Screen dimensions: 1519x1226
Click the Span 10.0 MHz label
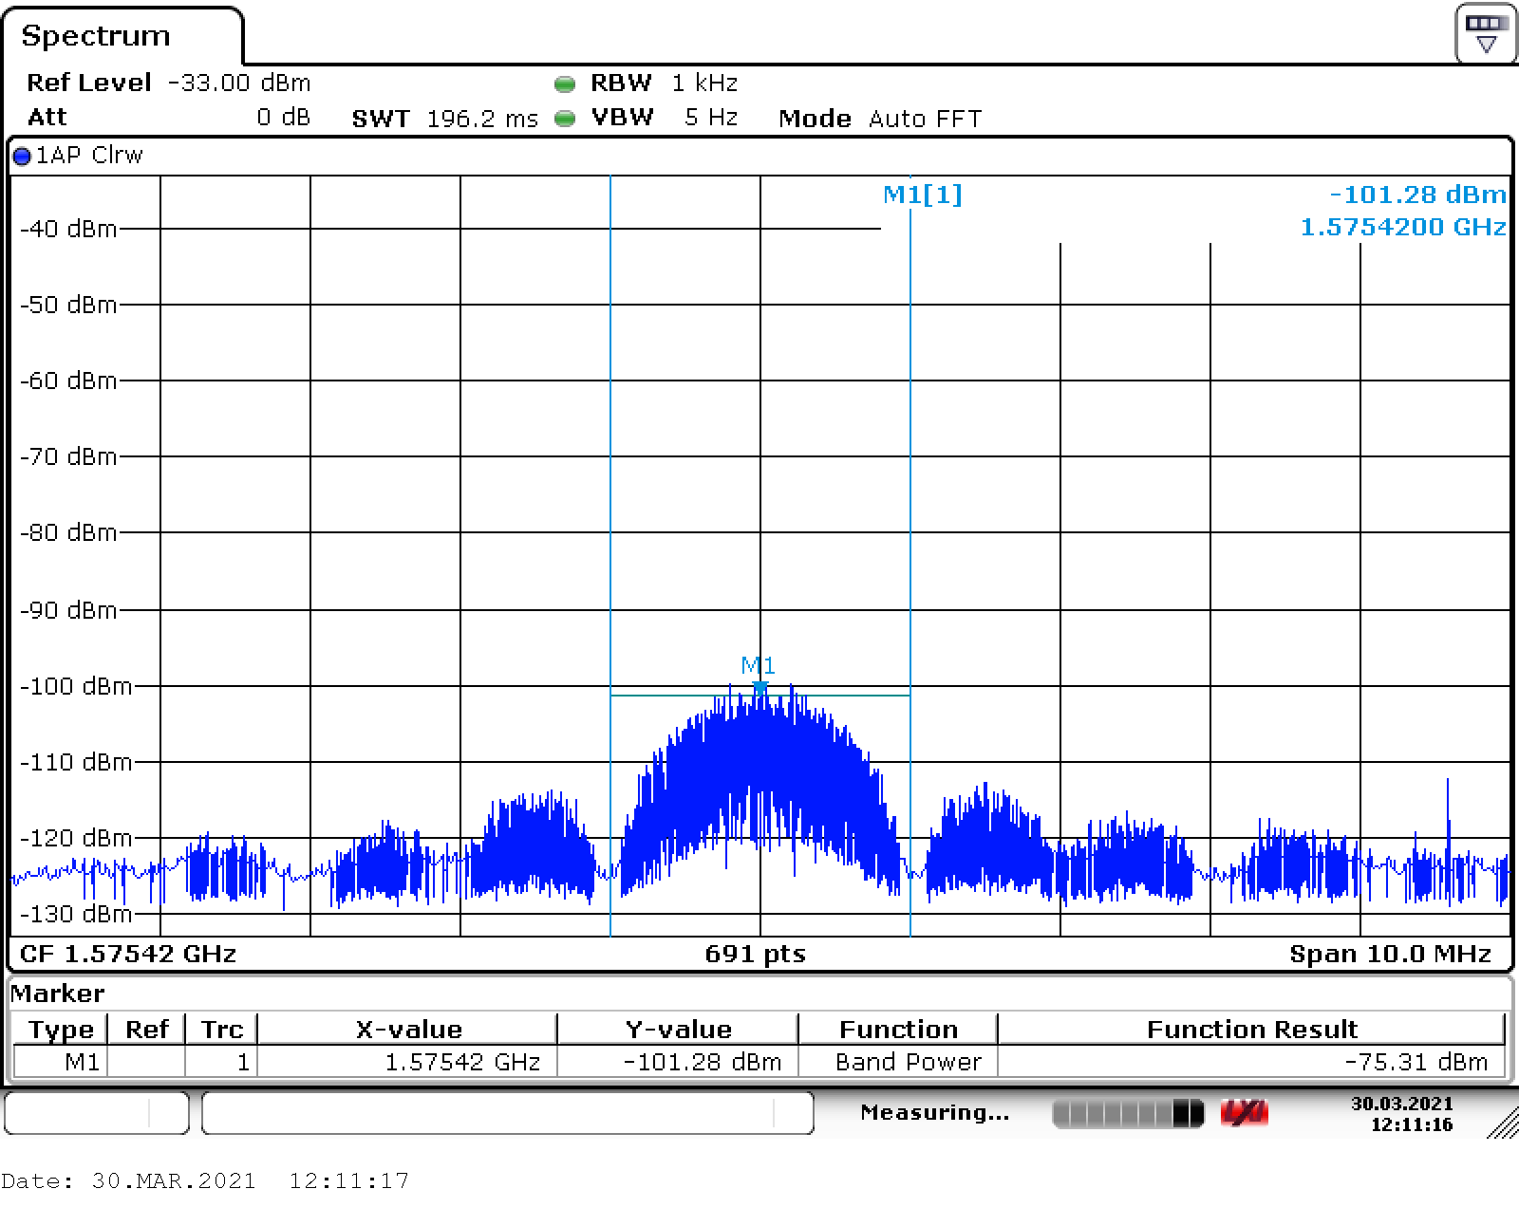(x=1390, y=954)
